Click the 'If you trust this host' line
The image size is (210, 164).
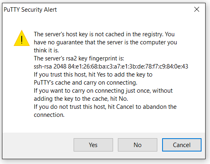tap(93, 75)
